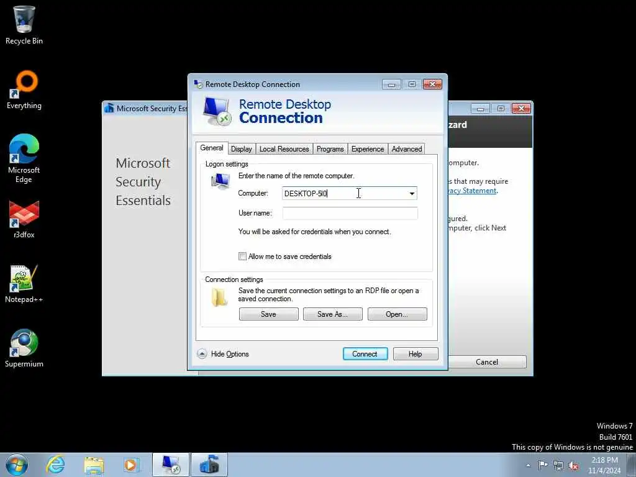
Task: Click the Hide Options arrow icon
Action: 202,353
